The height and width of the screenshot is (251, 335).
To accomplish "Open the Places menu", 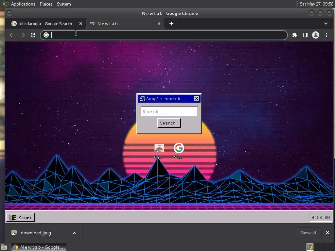I will (46, 4).
